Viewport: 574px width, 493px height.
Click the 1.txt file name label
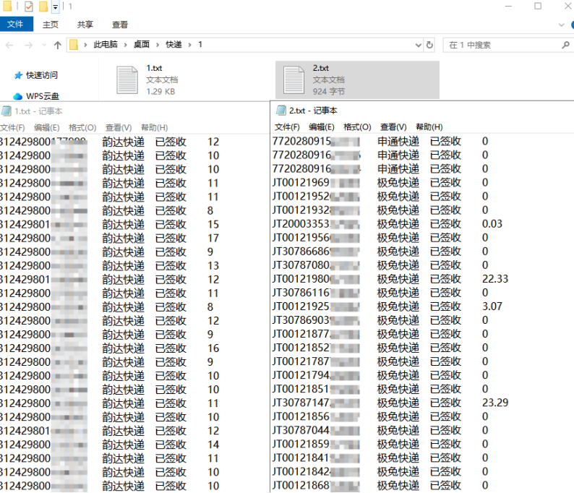(154, 68)
